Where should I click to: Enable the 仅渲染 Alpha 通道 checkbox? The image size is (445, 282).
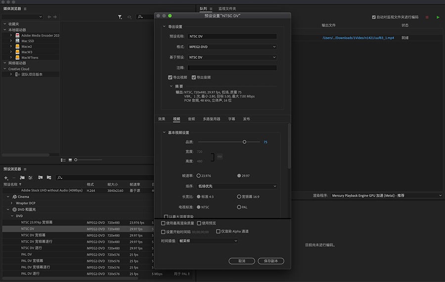point(218,232)
